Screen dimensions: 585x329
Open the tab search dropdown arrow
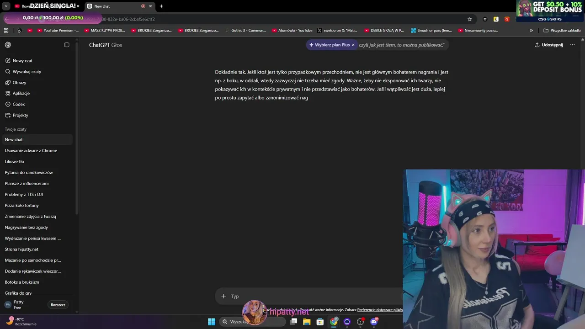[x=6, y=6]
